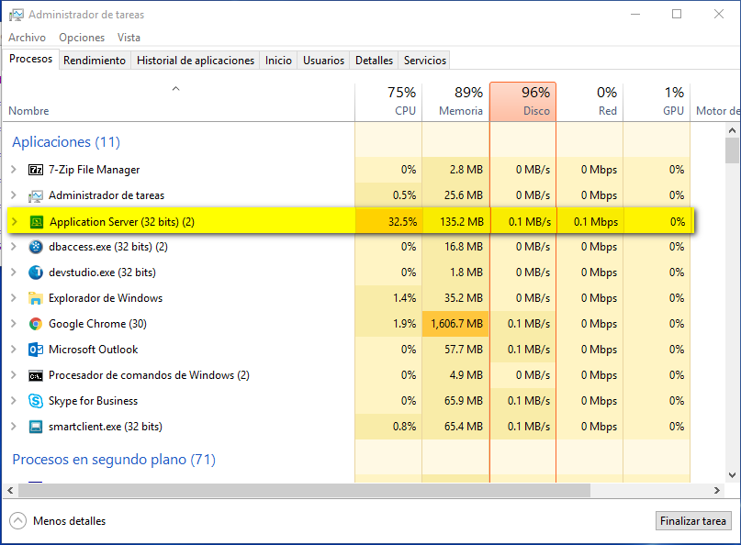Click the vertical scrollbar thumb
The image size is (741, 545).
point(732,150)
